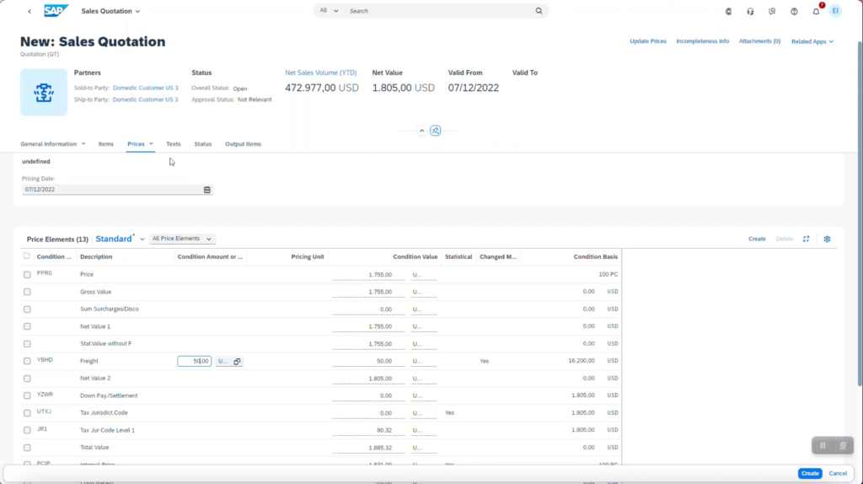The image size is (863, 484).
Task: Select the Net Value 1 row checkbox
Action: click(x=27, y=326)
